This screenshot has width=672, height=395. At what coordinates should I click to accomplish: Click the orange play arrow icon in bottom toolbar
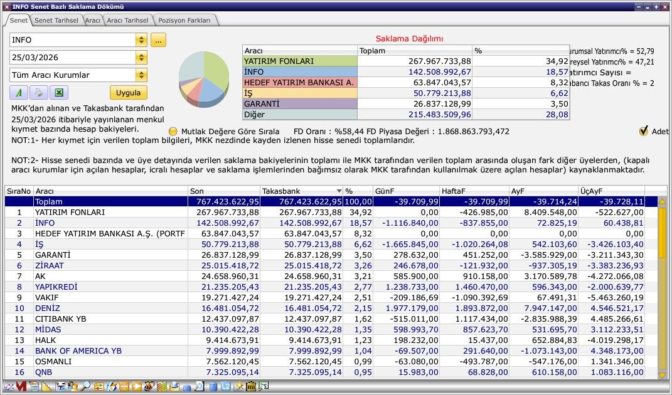[136, 387]
